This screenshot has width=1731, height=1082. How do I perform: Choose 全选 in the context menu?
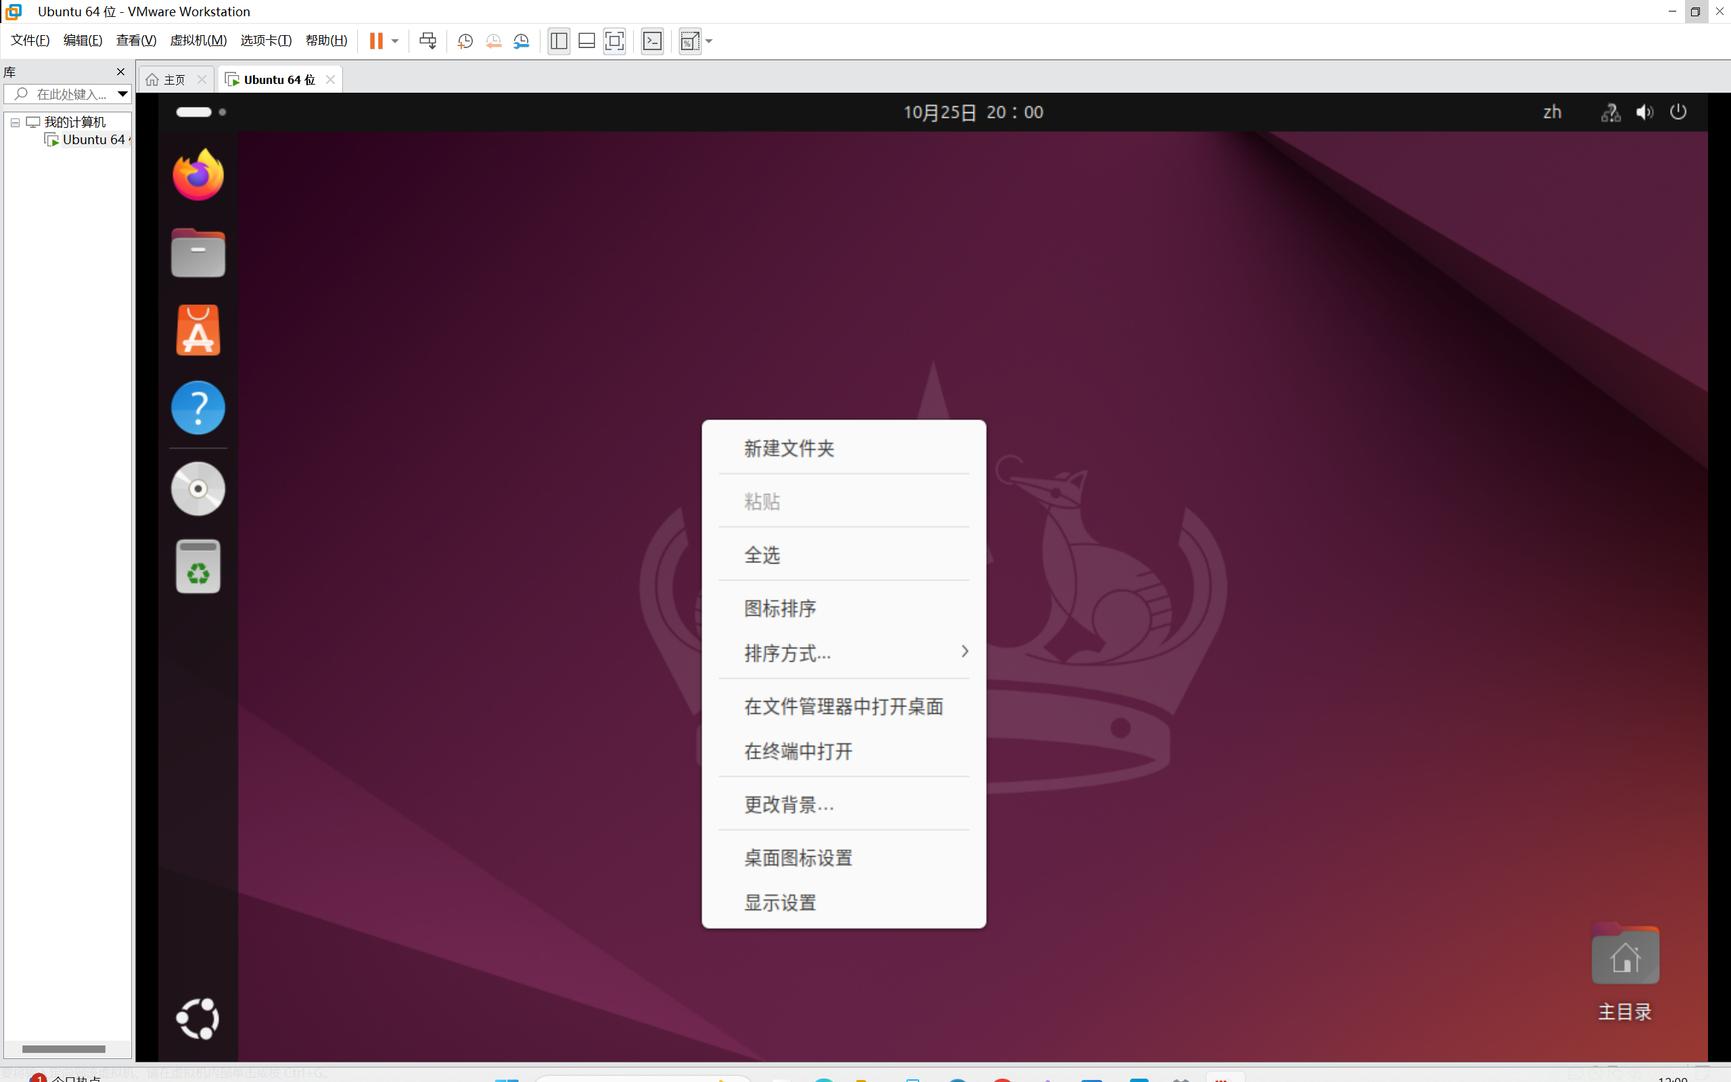tap(844, 555)
